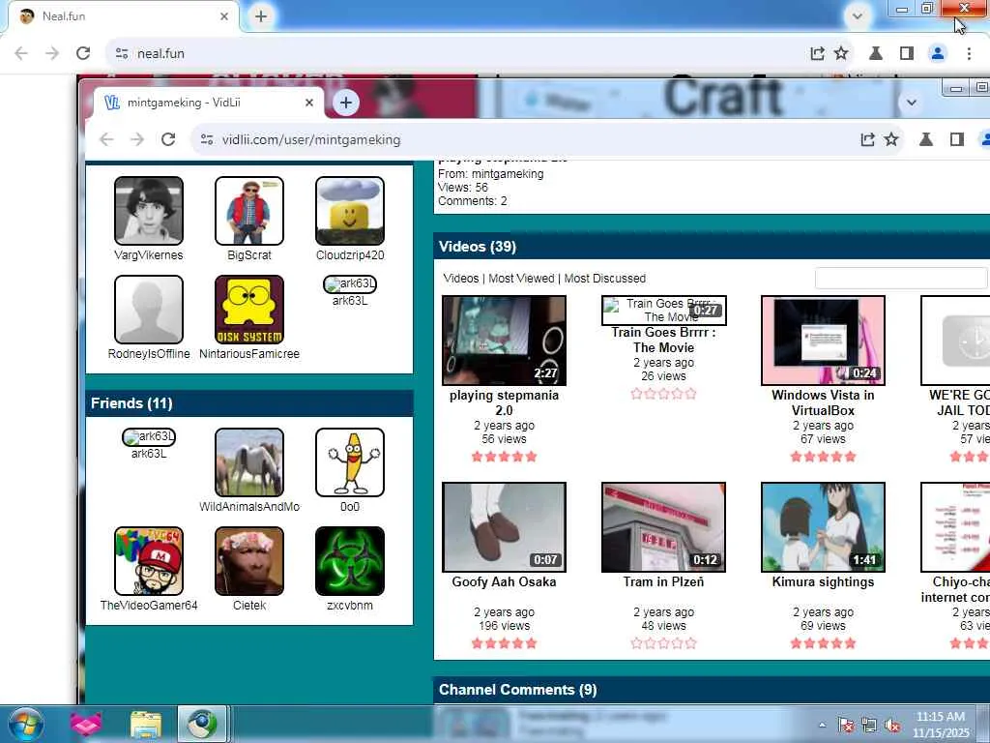The image size is (990, 743).
Task: Go back in outer Neal.fun window
Action: point(21,54)
